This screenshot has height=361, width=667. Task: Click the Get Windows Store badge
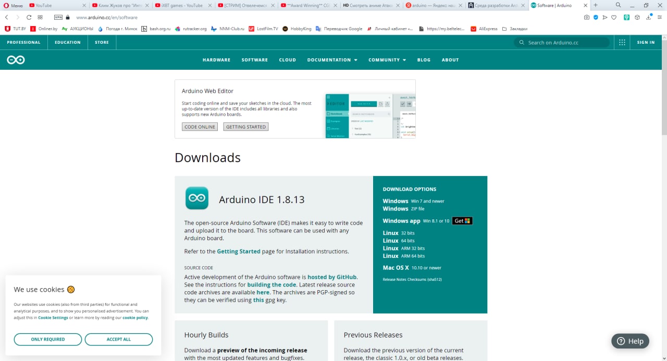(x=462, y=221)
